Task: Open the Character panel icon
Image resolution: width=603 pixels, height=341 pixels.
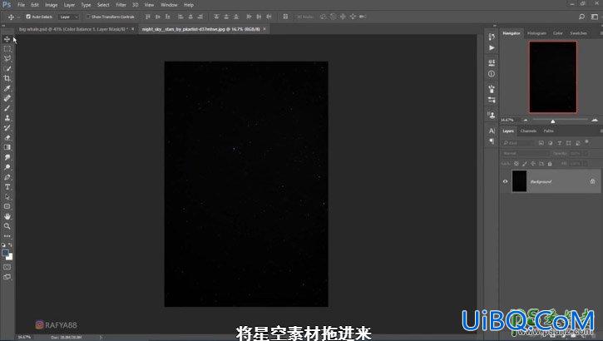Action: pyautogui.click(x=492, y=131)
